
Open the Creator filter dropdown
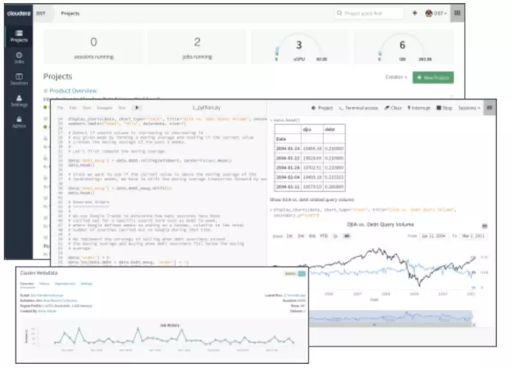[x=396, y=77]
